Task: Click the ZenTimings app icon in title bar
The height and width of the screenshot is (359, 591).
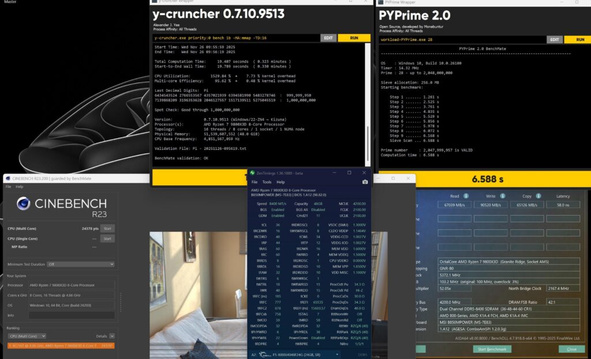Action: pos(252,173)
